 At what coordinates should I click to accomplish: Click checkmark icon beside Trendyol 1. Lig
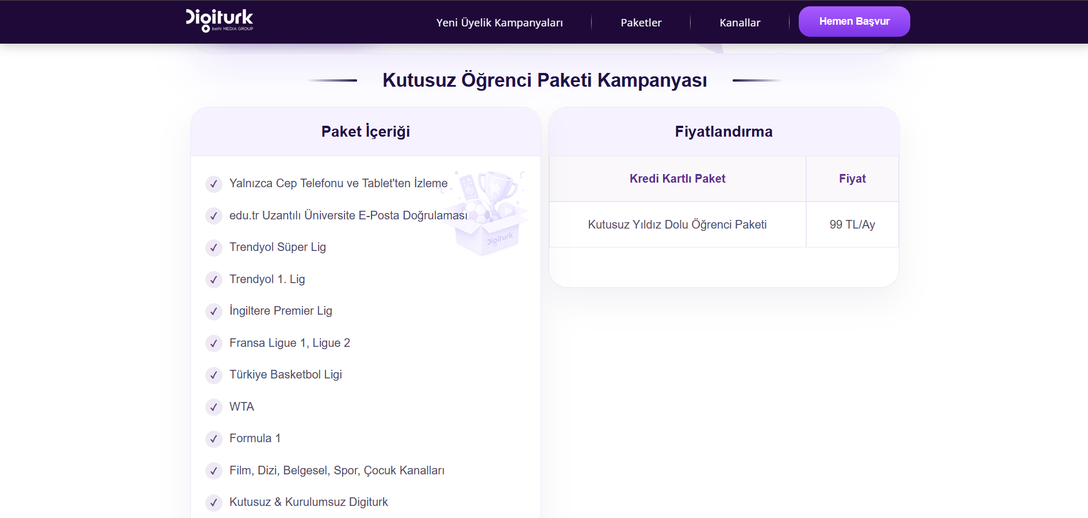(x=214, y=280)
